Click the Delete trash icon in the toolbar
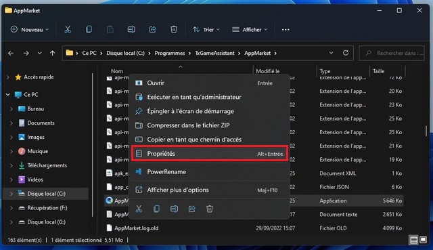 pyautogui.click(x=174, y=30)
